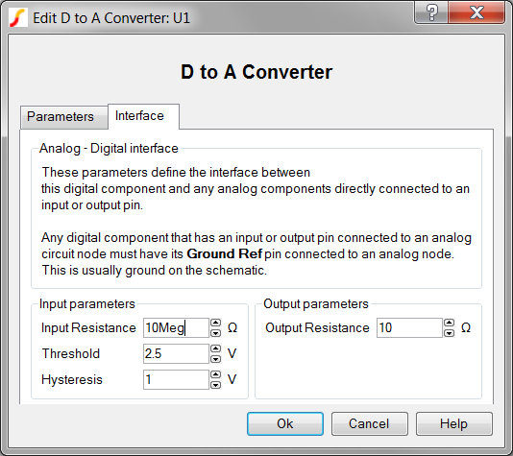513x456 pixels.
Task: Click the SIMetrix app icon in title bar
Action: point(17,17)
